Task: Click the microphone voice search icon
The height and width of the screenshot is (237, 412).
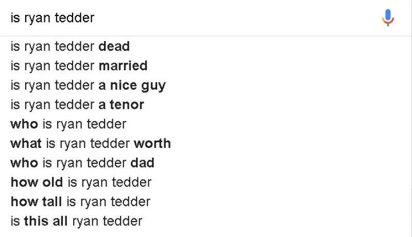Action: pos(388,18)
